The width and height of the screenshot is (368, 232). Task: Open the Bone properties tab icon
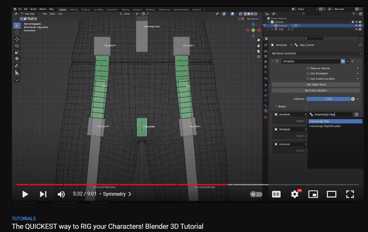click(266, 106)
